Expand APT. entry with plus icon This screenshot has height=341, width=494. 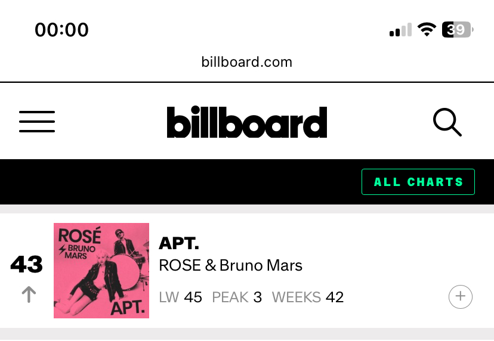coord(460,297)
